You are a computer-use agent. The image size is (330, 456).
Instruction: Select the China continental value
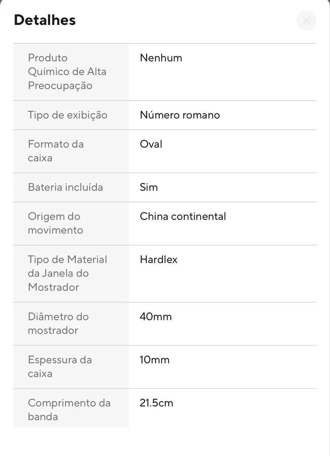tap(183, 216)
